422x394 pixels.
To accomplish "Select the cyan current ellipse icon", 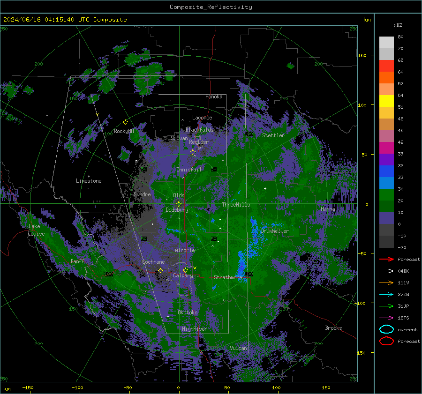I will tap(386, 329).
